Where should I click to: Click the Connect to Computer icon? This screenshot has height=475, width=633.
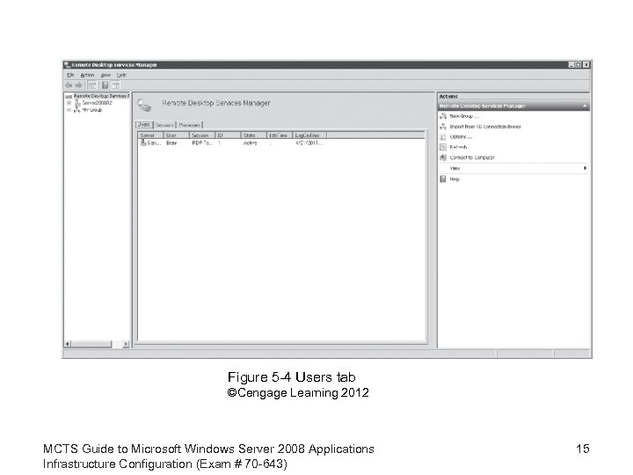443,157
